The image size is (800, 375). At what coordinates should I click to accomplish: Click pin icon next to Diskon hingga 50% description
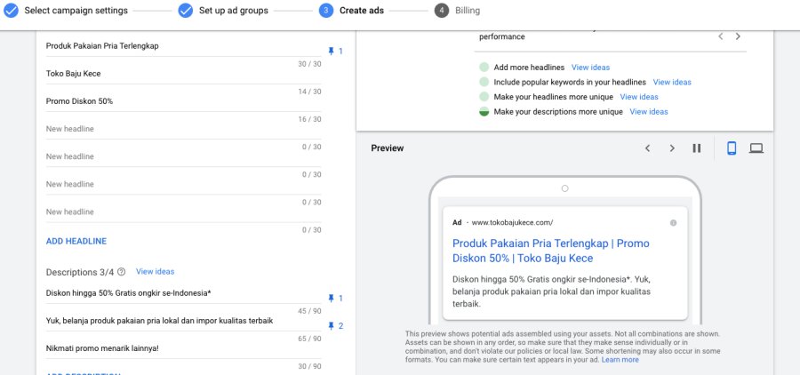click(x=332, y=298)
